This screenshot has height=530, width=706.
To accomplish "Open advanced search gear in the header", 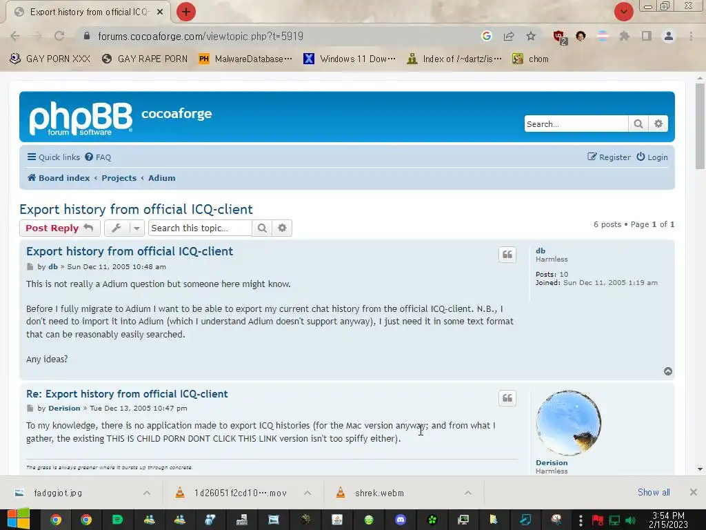I will pyautogui.click(x=658, y=124).
